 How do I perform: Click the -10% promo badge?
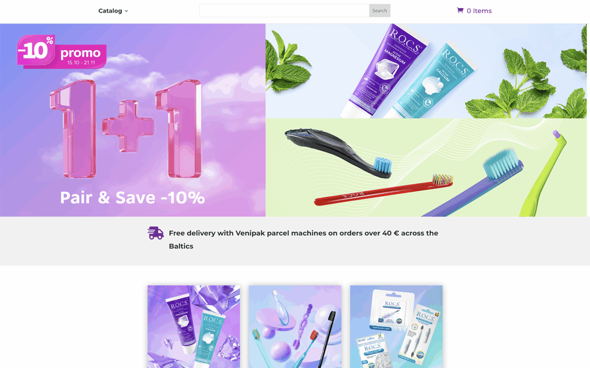click(x=62, y=52)
